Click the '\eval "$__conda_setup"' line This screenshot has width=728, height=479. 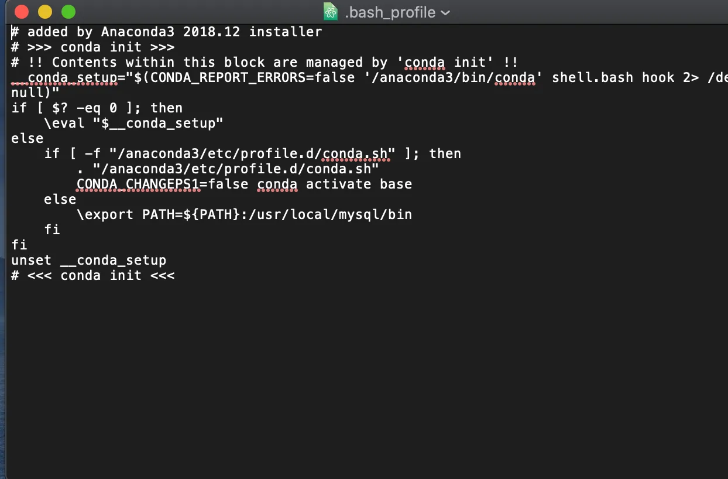tap(133, 123)
